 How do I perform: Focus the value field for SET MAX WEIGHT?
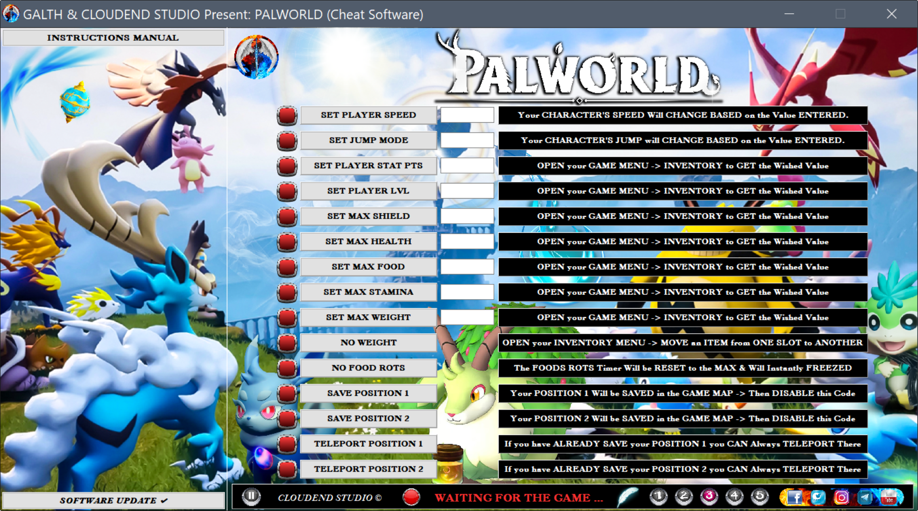(x=467, y=317)
